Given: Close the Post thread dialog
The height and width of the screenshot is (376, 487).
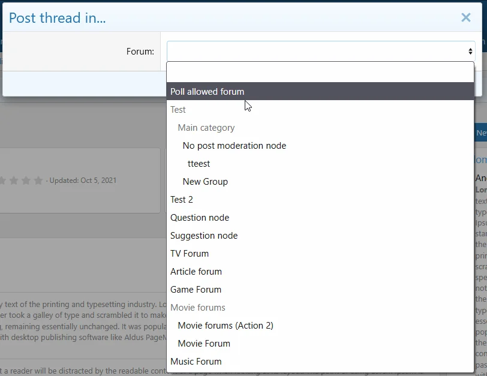Looking at the screenshot, I should 465,17.
